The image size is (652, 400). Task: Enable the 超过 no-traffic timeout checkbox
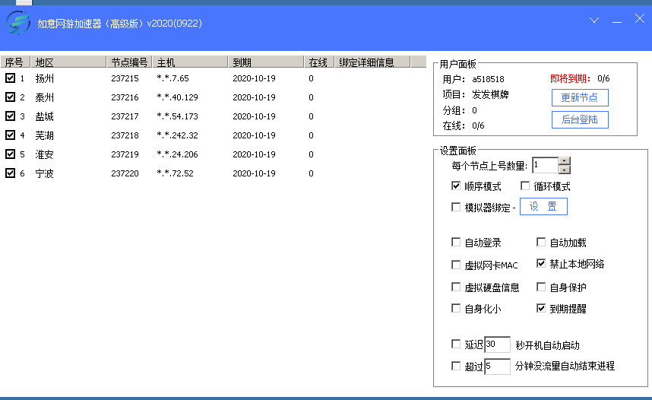[x=456, y=366]
